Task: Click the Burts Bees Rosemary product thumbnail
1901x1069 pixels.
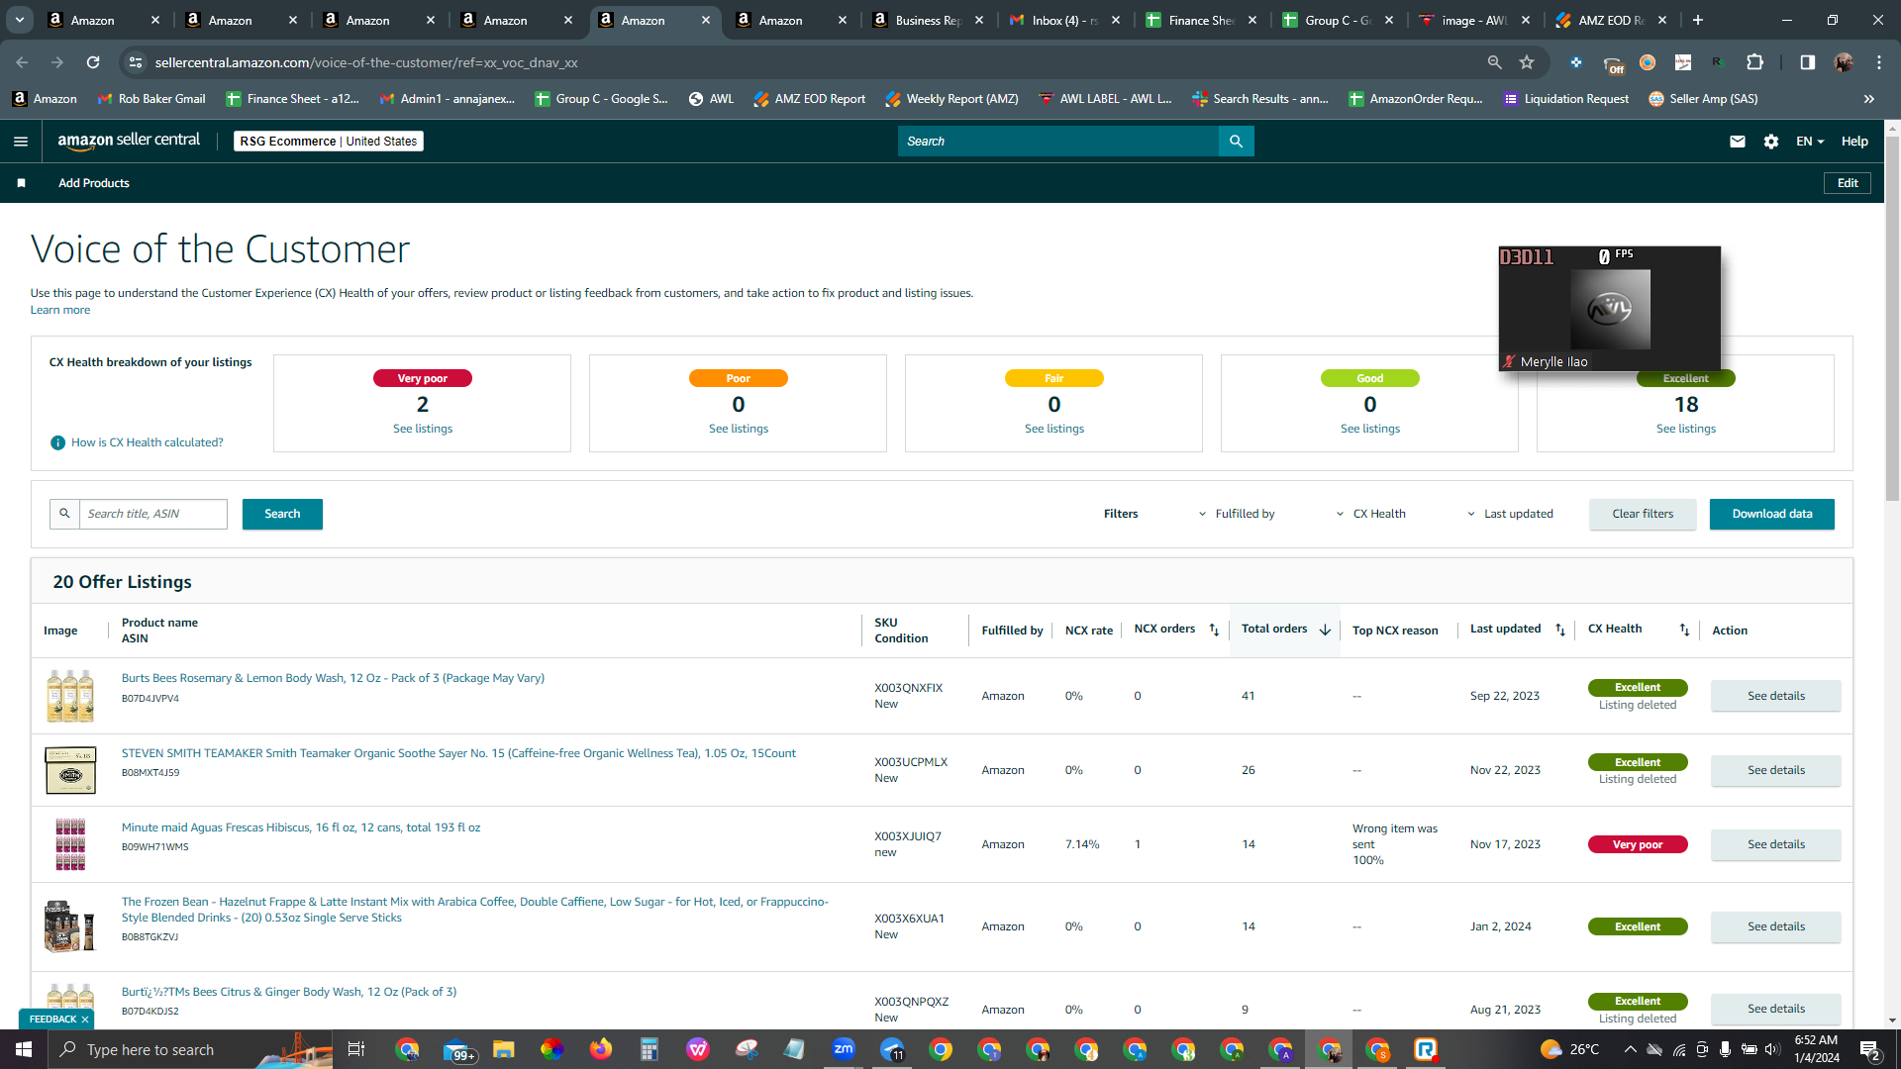Action: 70,696
